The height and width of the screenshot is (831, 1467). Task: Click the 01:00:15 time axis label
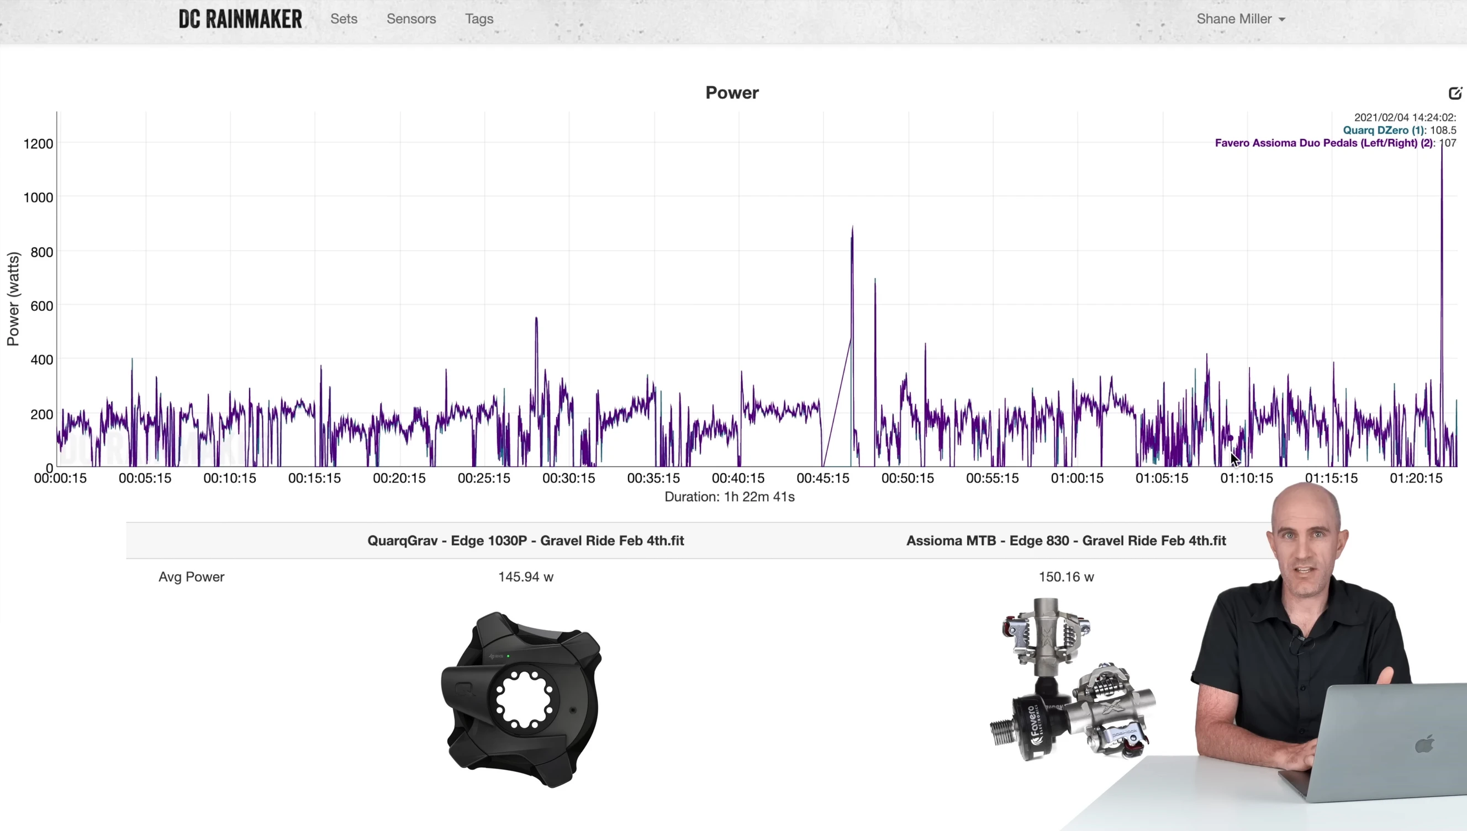1077,478
